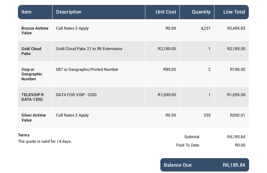Click the 'Terms' heading
Viewport: 267px width, 173px height.
click(24, 135)
